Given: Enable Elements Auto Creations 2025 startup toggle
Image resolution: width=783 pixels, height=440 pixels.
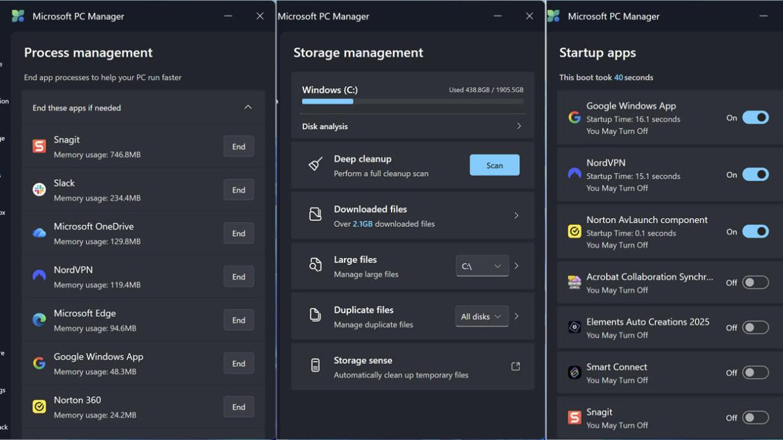Looking at the screenshot, I should pos(756,327).
